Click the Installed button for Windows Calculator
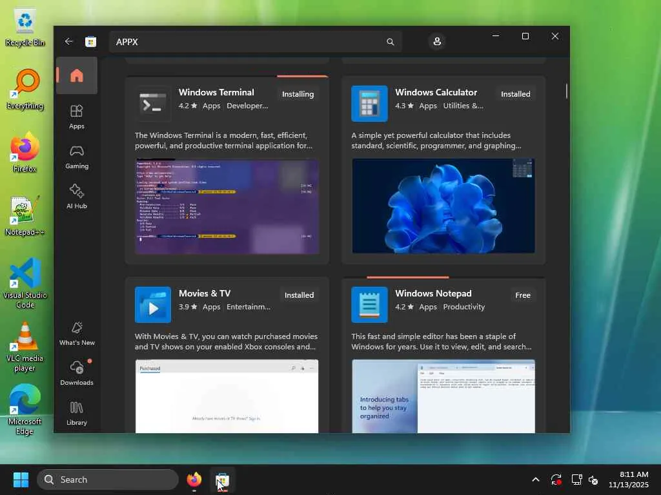 [x=515, y=94]
